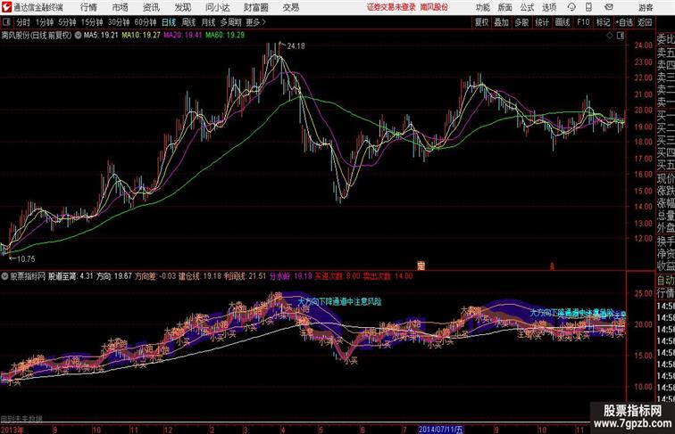This screenshot has height=434, width=675.
Task: Expand main chart indicator dropdown beside 南风股份
Action: click(78, 36)
